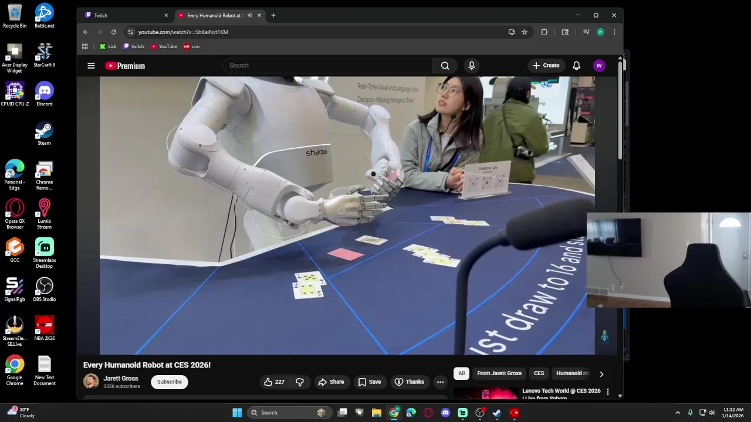Select the From Jarett Gross chip
751x422 pixels.
(499, 373)
